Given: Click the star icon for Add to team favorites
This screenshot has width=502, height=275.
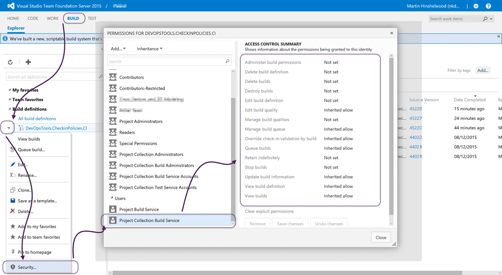Looking at the screenshot, I should (13, 237).
